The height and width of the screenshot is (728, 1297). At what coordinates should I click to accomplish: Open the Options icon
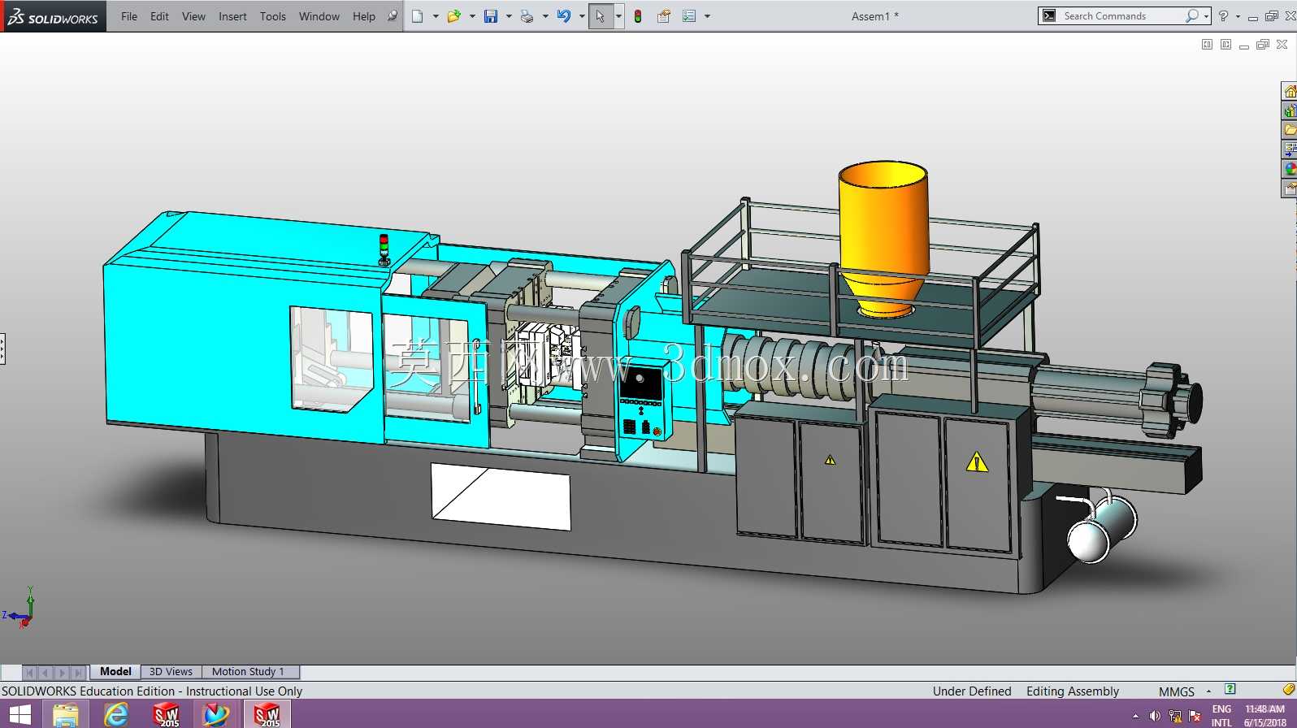pyautogui.click(x=689, y=16)
